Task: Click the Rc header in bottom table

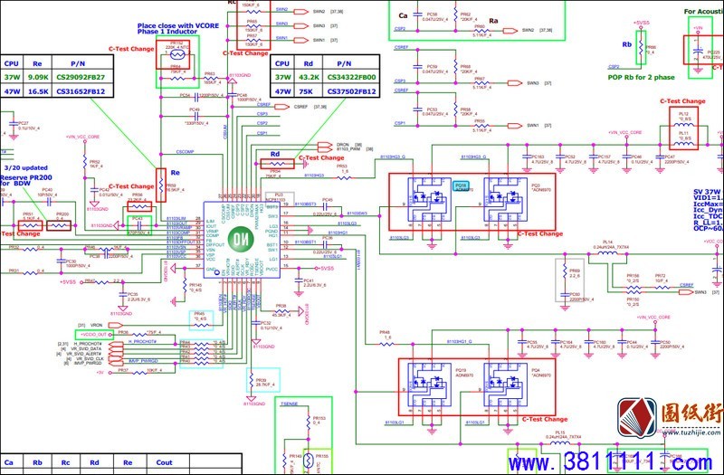Action: click(65, 462)
